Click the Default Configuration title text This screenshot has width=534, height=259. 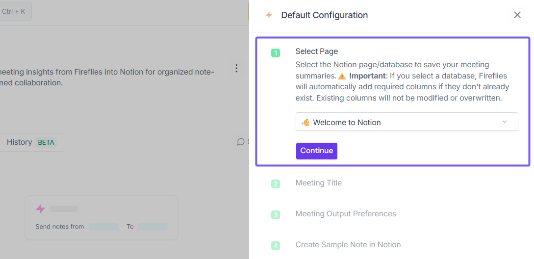[x=324, y=15]
